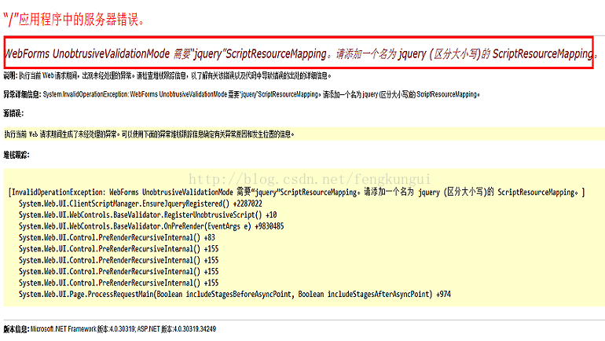Click the 版本信息 .NET Framework version line
This screenshot has height=341, width=605.
click(109, 329)
